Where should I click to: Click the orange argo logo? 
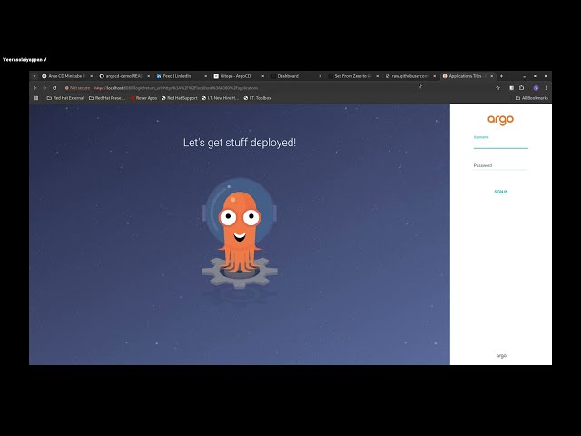(500, 120)
